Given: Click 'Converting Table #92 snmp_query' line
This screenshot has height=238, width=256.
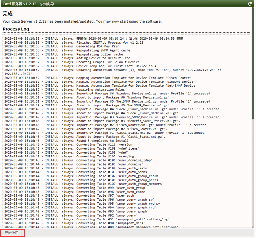Looking at the screenshot, I should [71, 215].
